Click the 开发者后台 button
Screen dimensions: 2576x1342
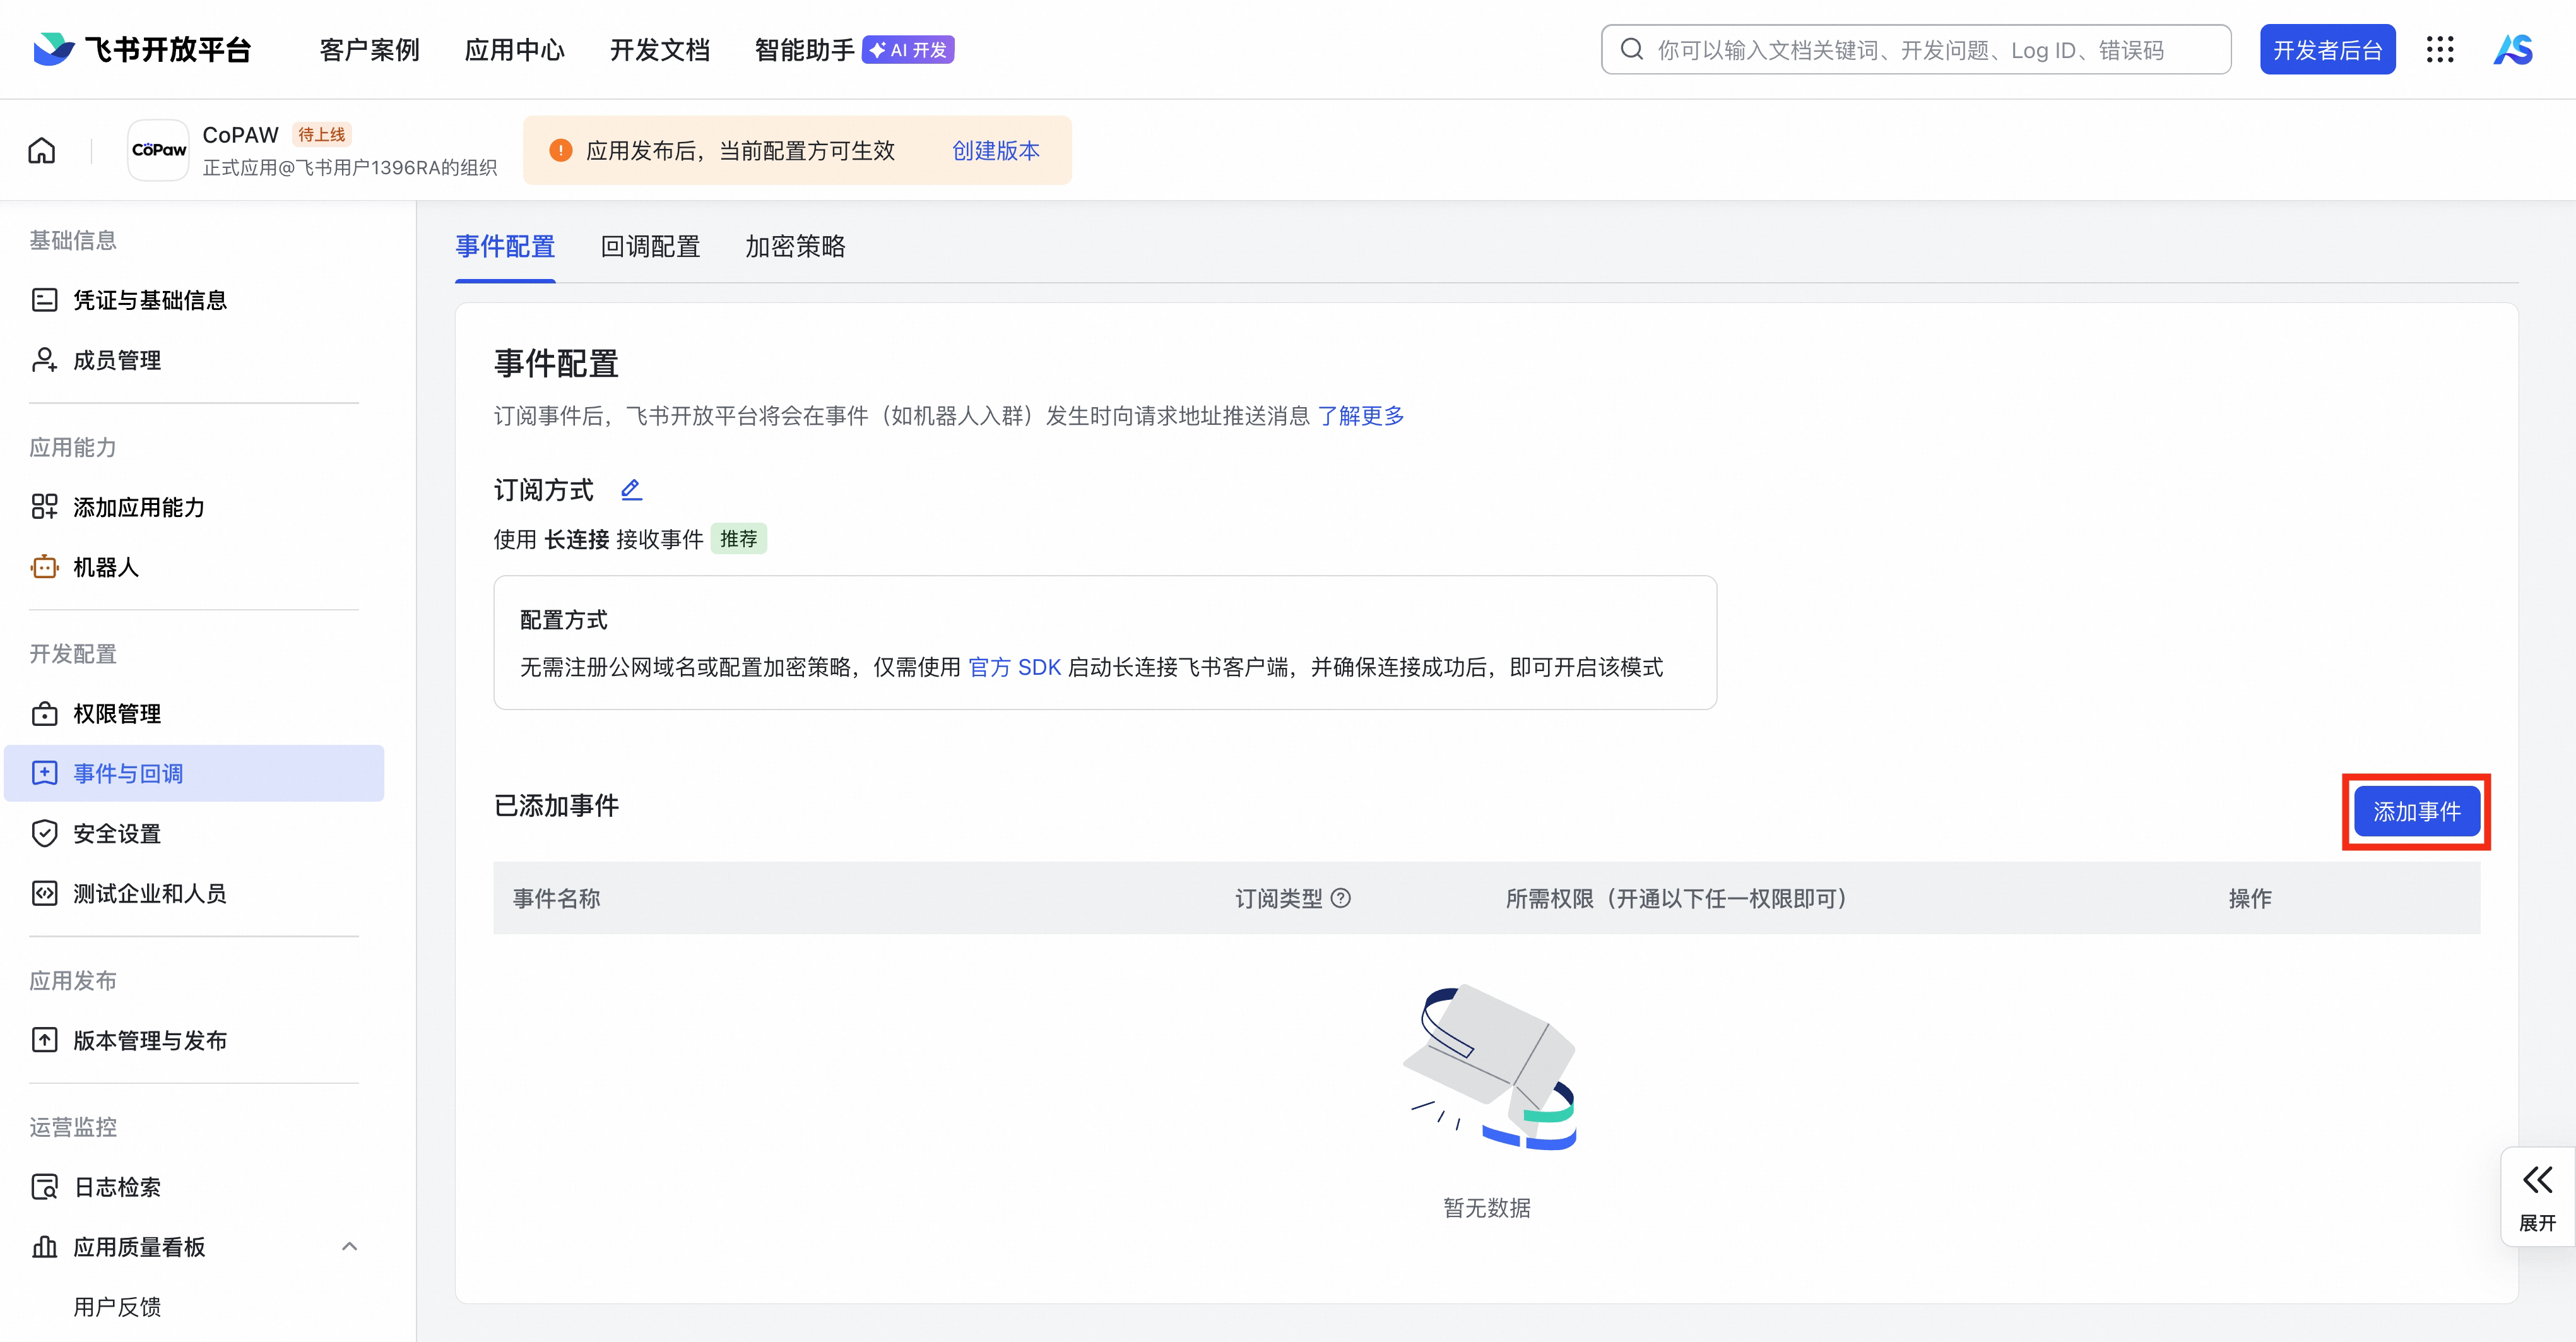2327,50
